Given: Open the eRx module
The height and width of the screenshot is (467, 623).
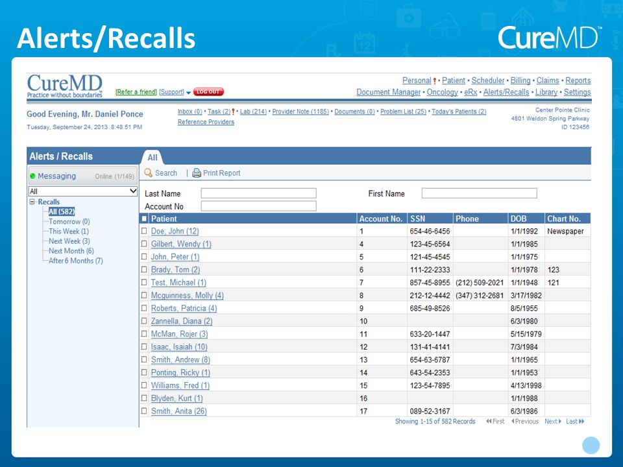Looking at the screenshot, I should [470, 92].
